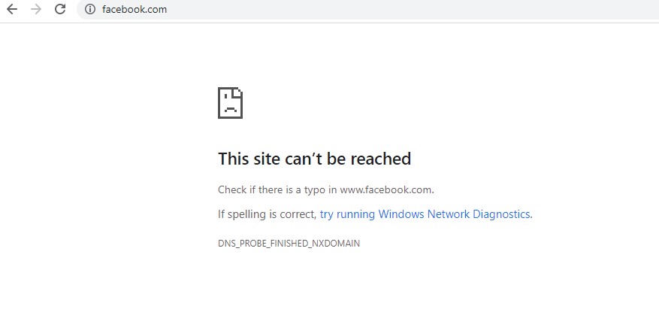The image size is (659, 312).
Task: Click the word "Windows" in the blue link
Action: 401,214
